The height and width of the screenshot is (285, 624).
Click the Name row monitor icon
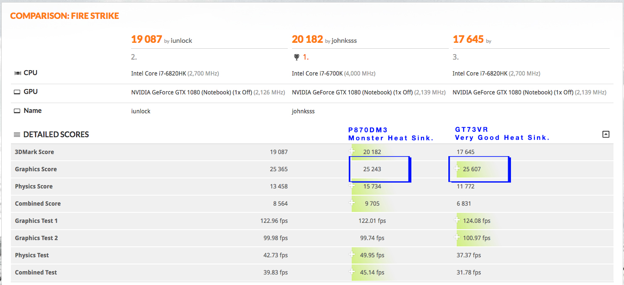pos(17,111)
